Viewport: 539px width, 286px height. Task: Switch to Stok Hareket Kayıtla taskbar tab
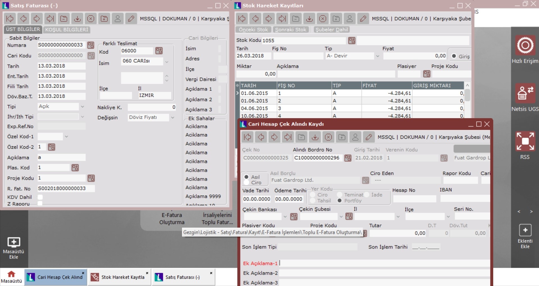pos(120,277)
